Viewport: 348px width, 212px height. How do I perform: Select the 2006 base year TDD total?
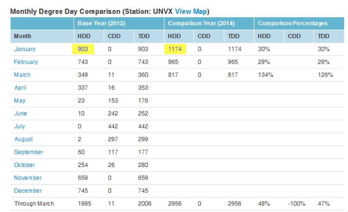point(145,203)
